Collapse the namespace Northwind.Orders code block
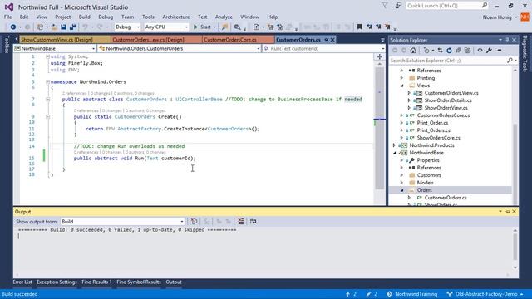The image size is (532, 299). (48, 81)
